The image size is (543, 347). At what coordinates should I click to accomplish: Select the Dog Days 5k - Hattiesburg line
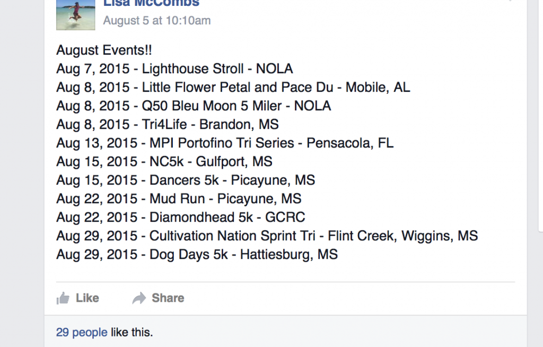point(197,255)
